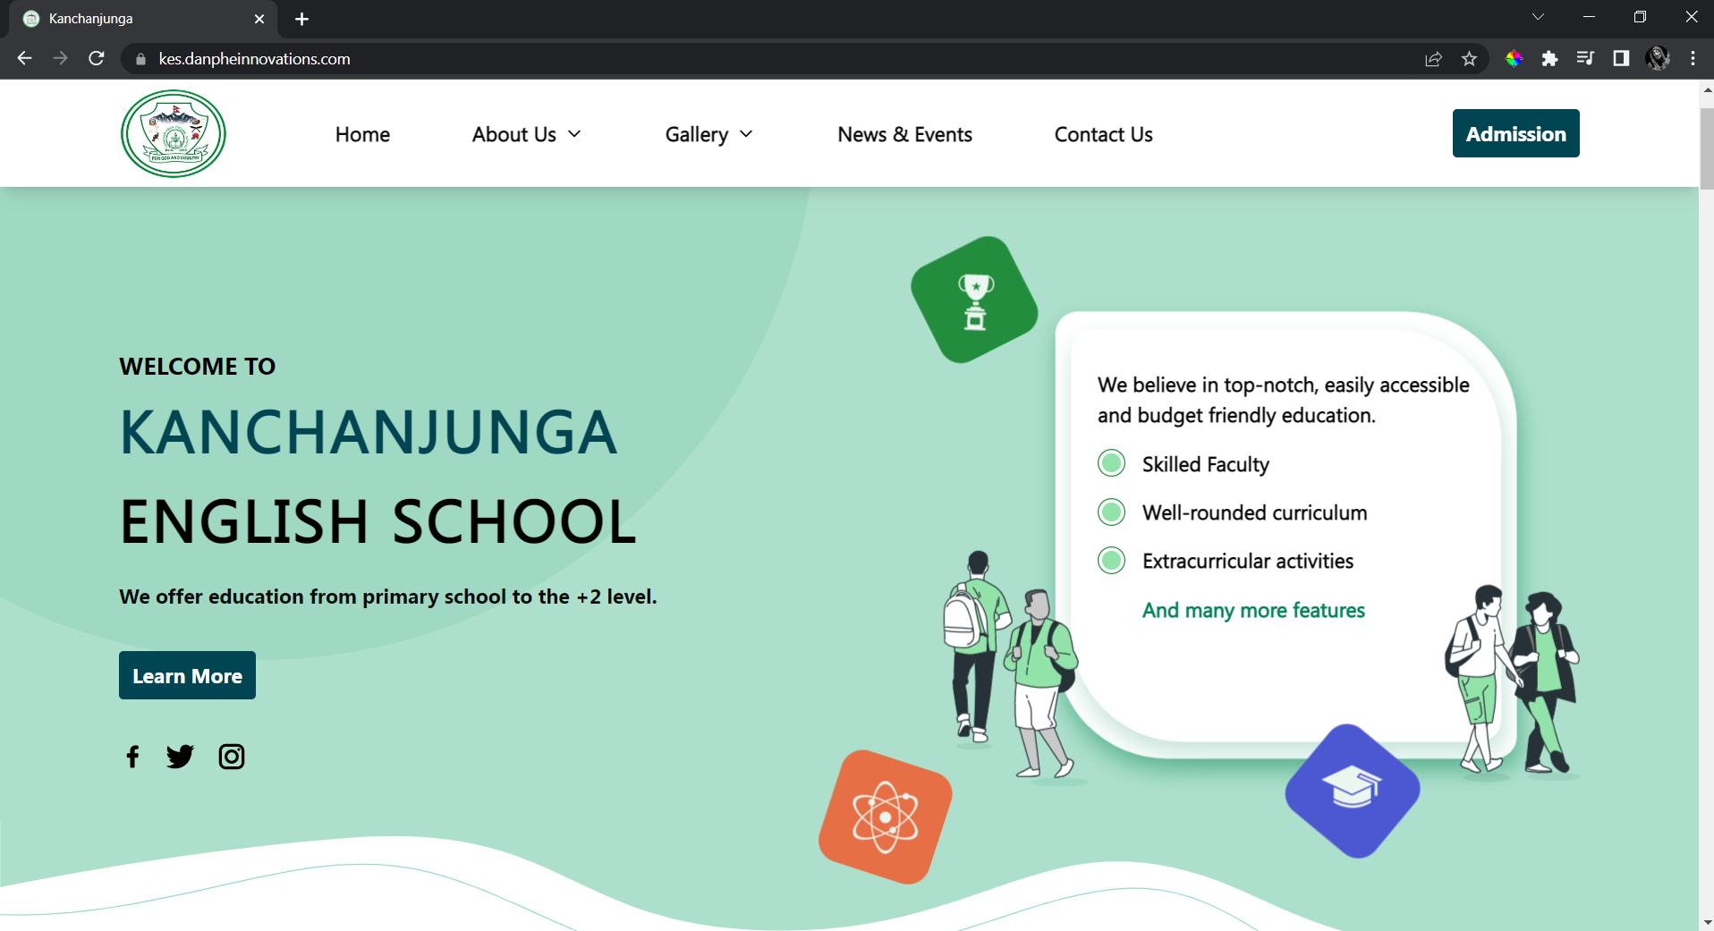The image size is (1714, 931).
Task: Select the Skilled Faculty bullet circle
Action: pyautogui.click(x=1111, y=463)
